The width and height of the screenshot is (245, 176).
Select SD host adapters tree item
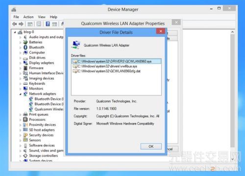point(42,130)
